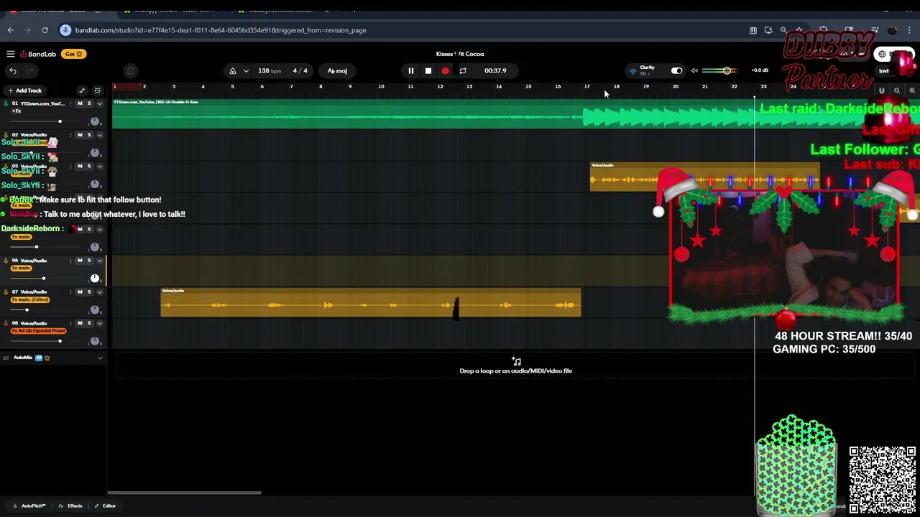
Task: Change the 4 / 4 time signature
Action: 300,70
